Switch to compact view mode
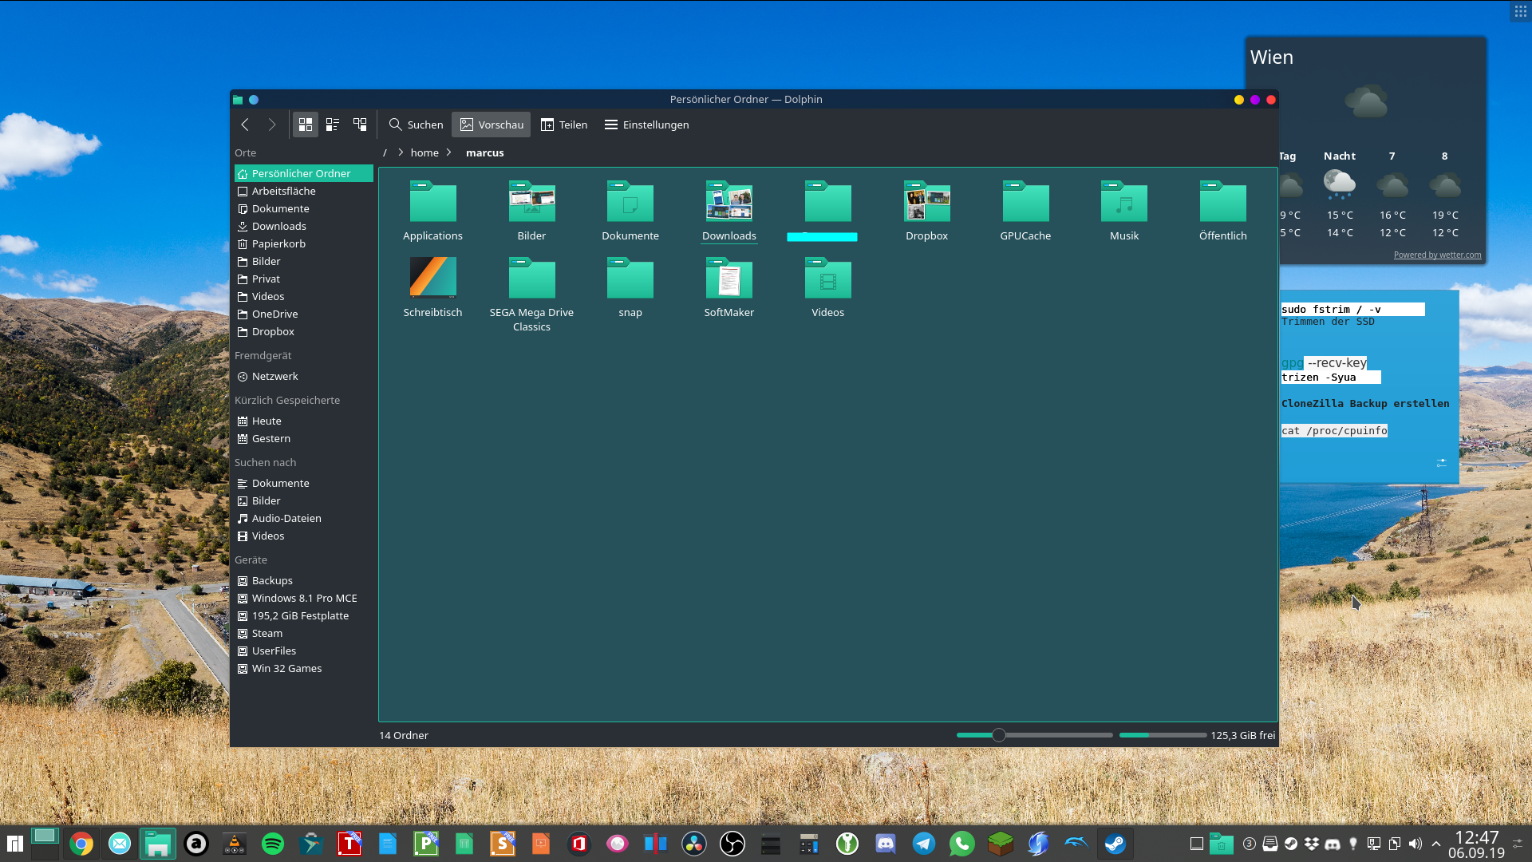 (x=333, y=125)
